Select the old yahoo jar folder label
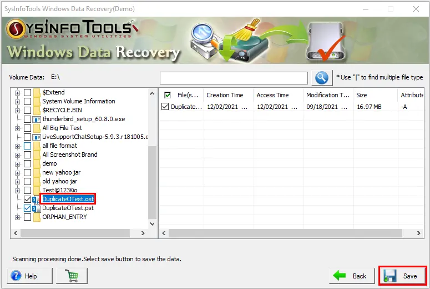Image resolution: width=430 pixels, height=289 pixels. [59, 181]
